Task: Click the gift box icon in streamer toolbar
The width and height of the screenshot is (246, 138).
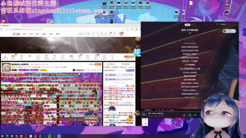Action: click(30, 56)
